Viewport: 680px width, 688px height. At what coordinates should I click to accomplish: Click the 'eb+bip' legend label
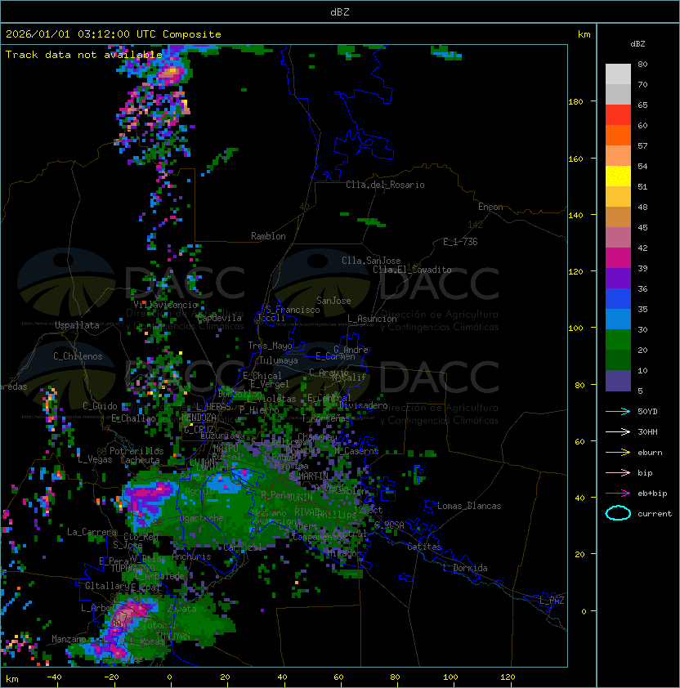point(652,494)
